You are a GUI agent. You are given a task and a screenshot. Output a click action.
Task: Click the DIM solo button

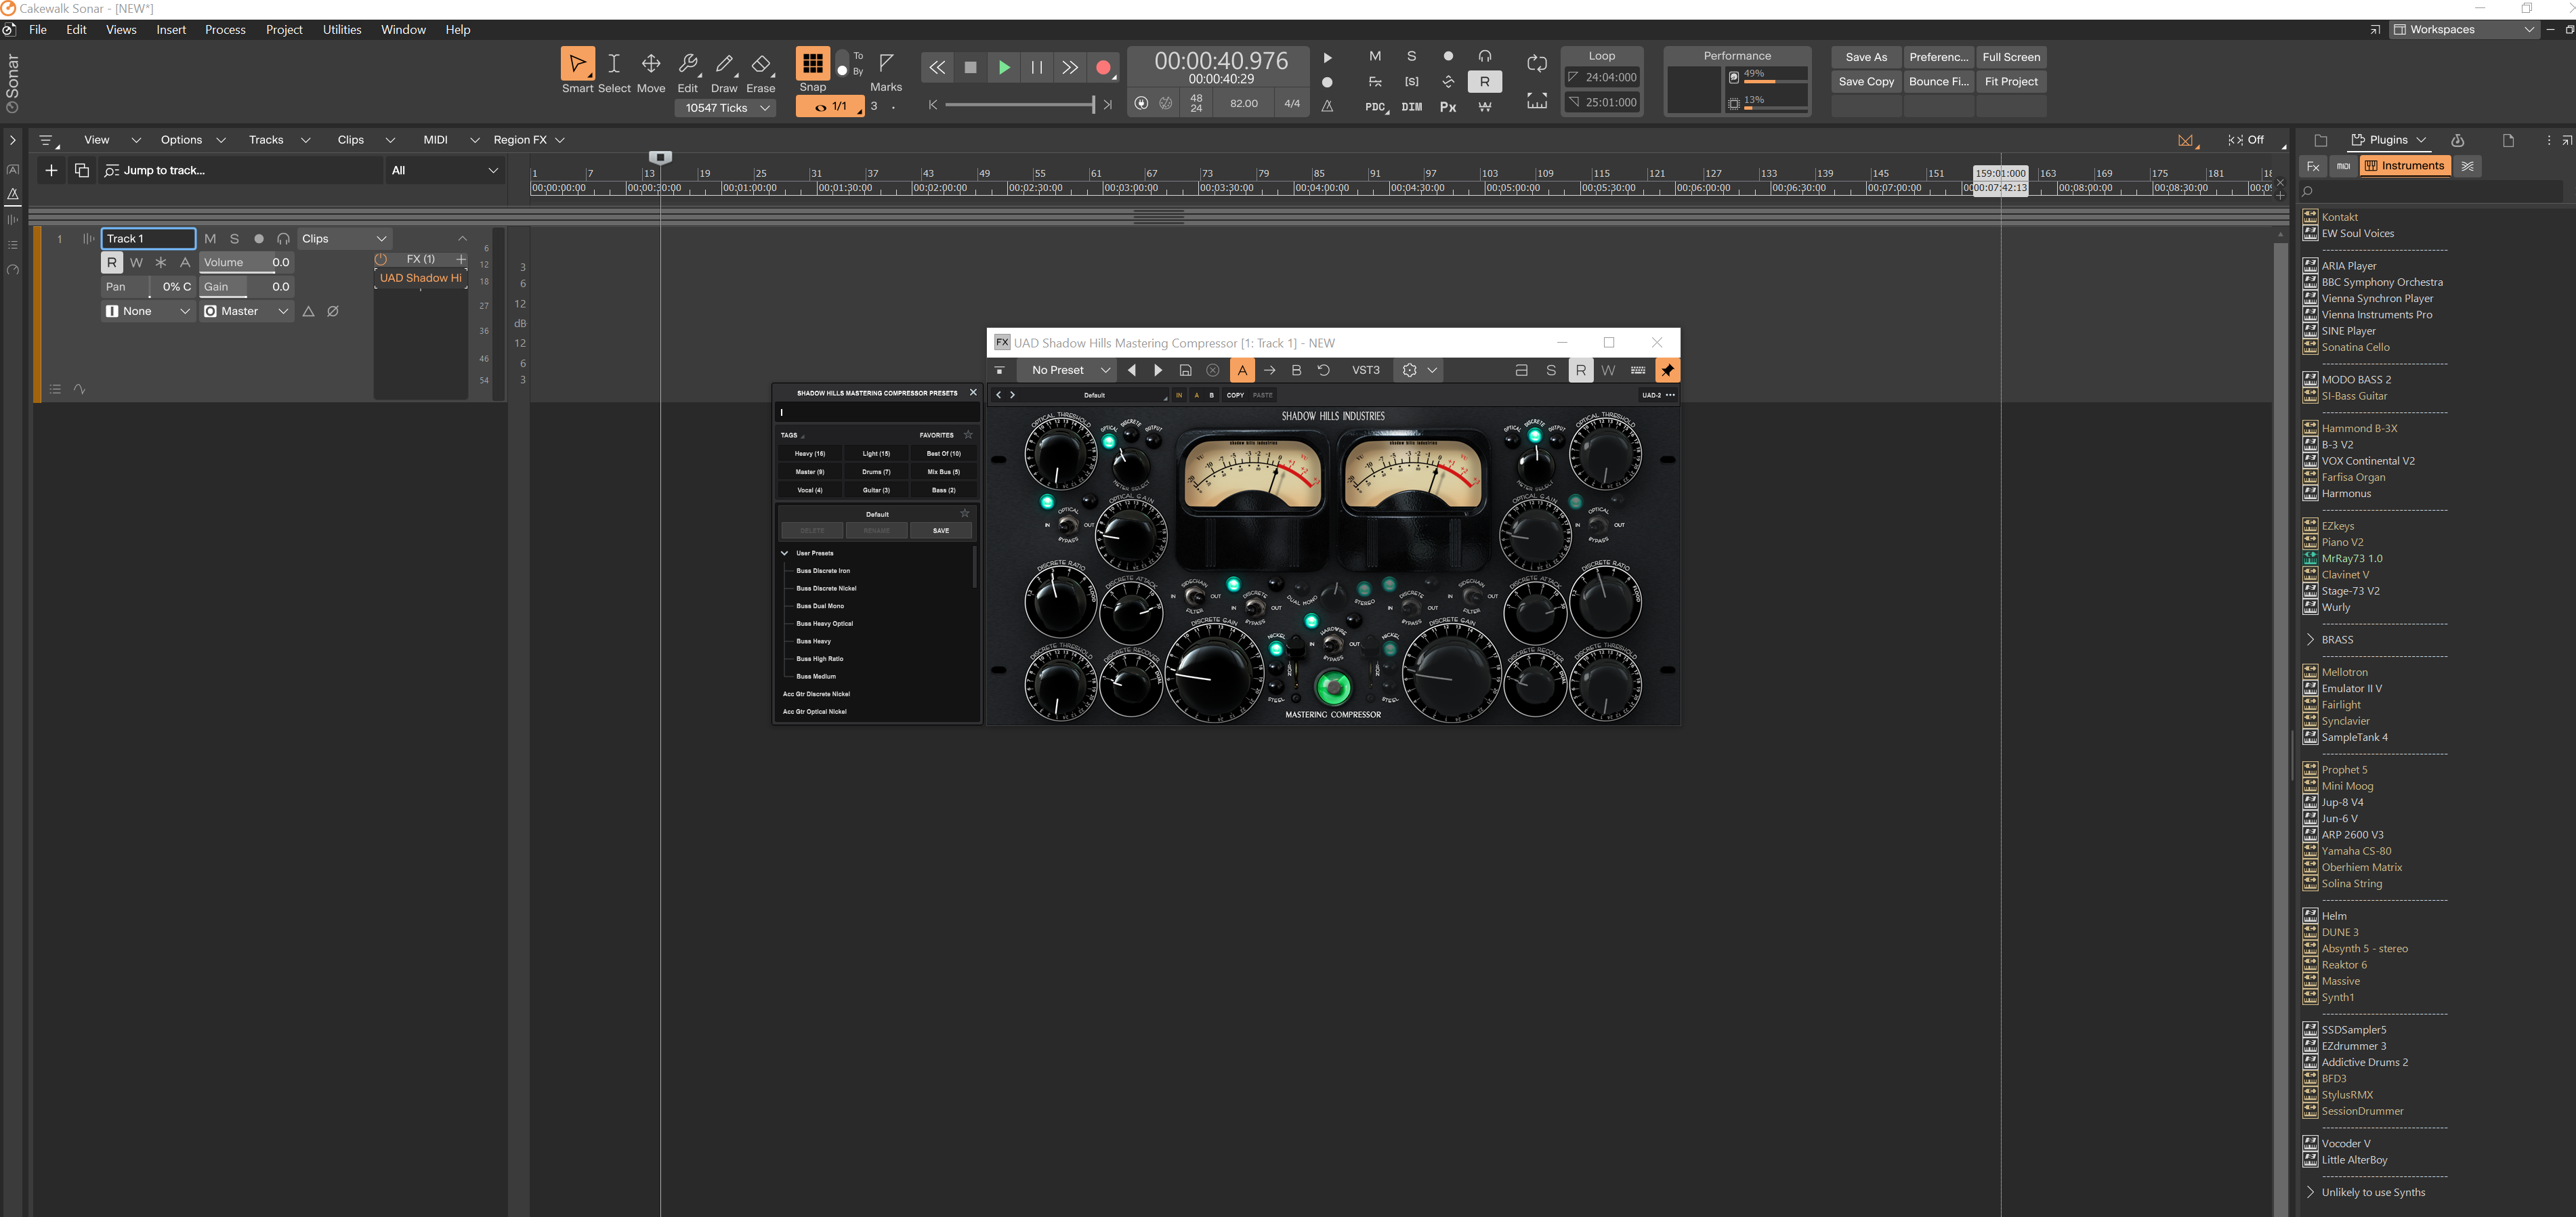tap(1412, 107)
